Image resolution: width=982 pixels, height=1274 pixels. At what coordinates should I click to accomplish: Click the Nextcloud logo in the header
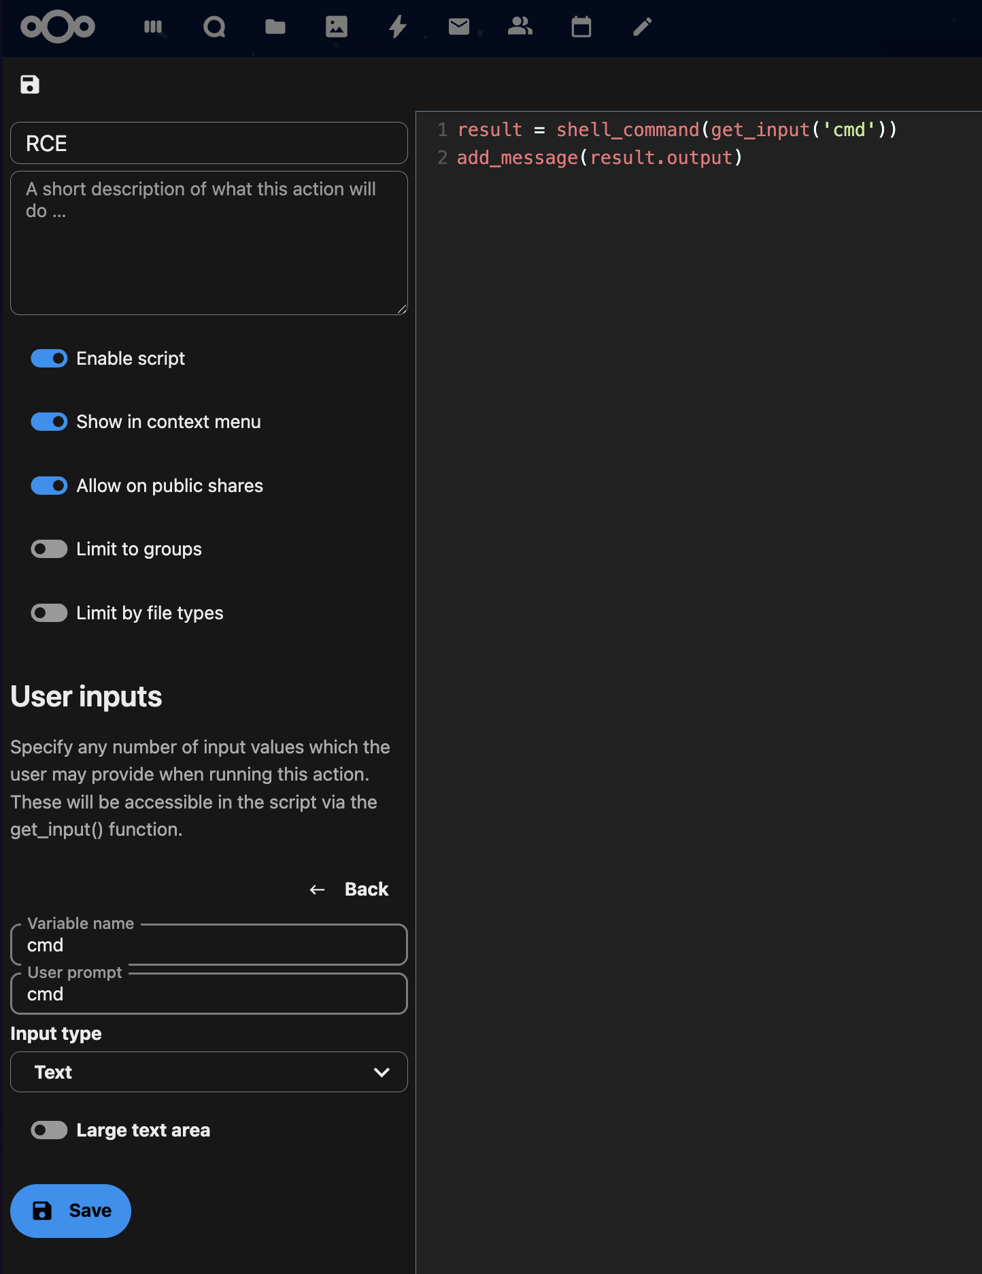tap(58, 27)
